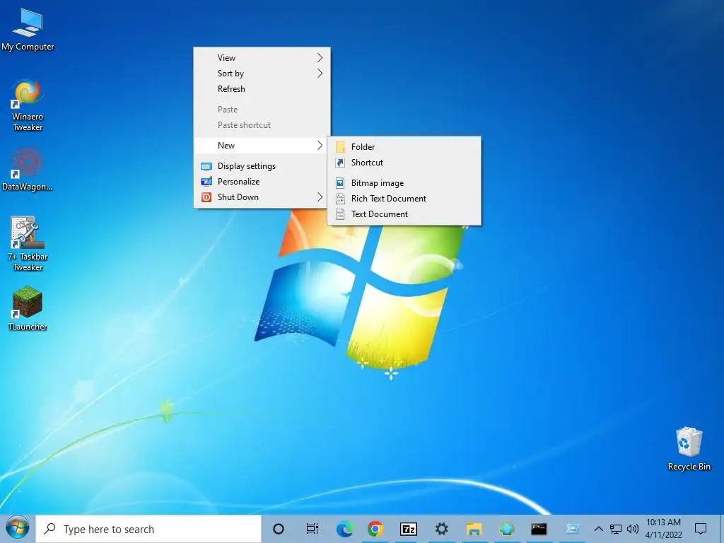
Task: Choose Personalize in context menu
Action: pyautogui.click(x=262, y=182)
